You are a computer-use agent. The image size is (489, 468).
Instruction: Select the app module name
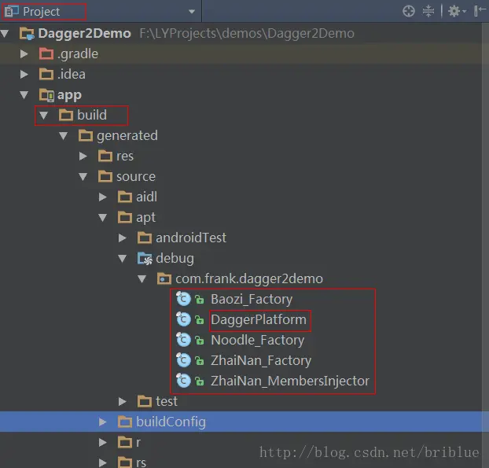point(69,95)
